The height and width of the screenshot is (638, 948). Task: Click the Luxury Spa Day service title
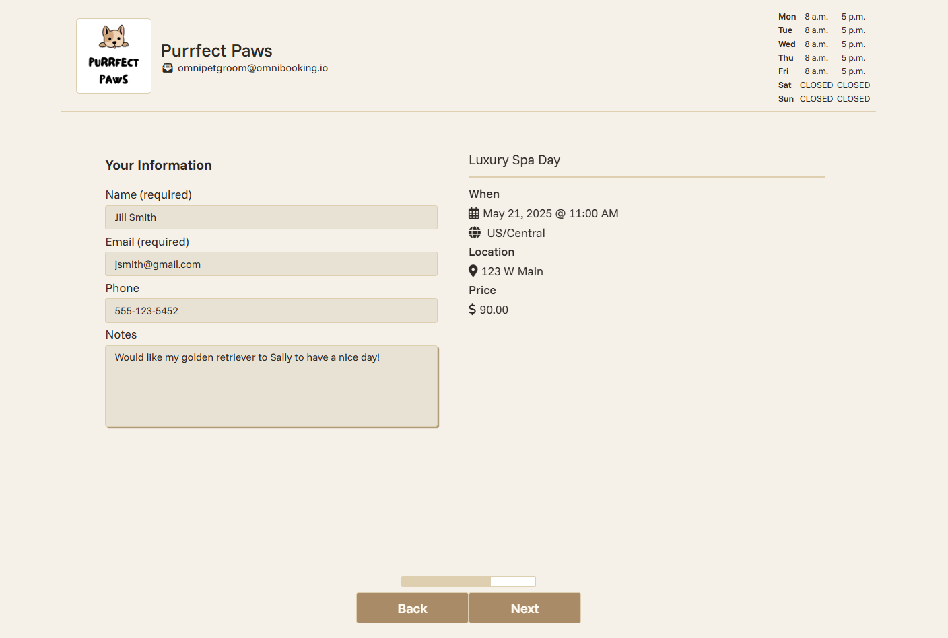[514, 160]
